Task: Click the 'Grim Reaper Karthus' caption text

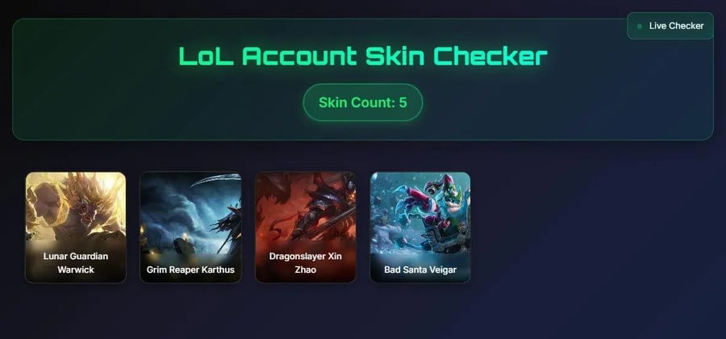Action: [190, 270]
